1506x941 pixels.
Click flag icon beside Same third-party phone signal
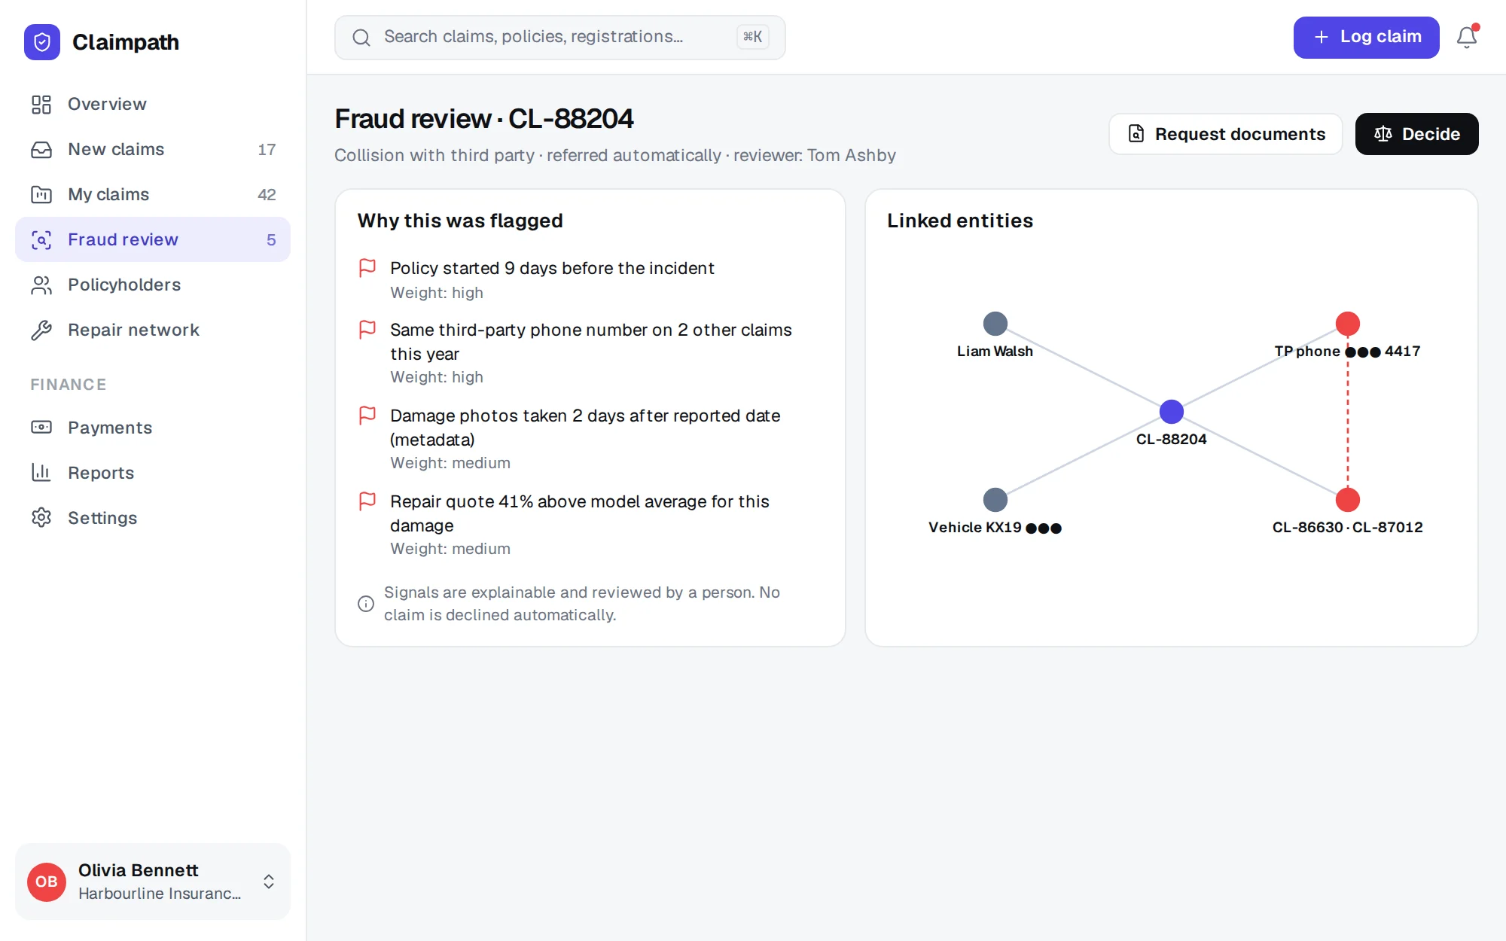click(x=367, y=330)
